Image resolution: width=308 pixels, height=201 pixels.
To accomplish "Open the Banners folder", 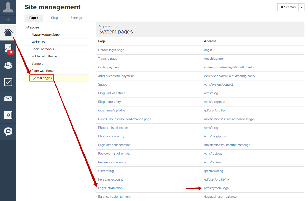I will point(37,64).
